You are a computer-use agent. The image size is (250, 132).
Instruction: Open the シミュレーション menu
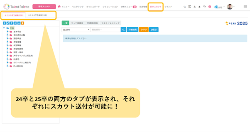110,7
